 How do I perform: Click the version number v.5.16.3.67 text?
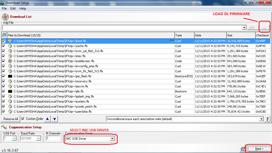click(10, 150)
